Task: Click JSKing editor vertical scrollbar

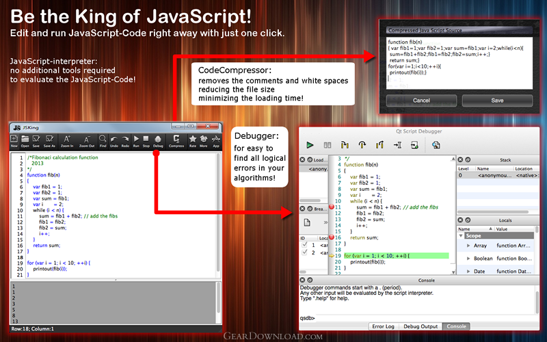Action: click(x=218, y=212)
